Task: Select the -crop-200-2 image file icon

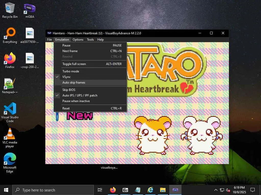Action: (x=30, y=60)
